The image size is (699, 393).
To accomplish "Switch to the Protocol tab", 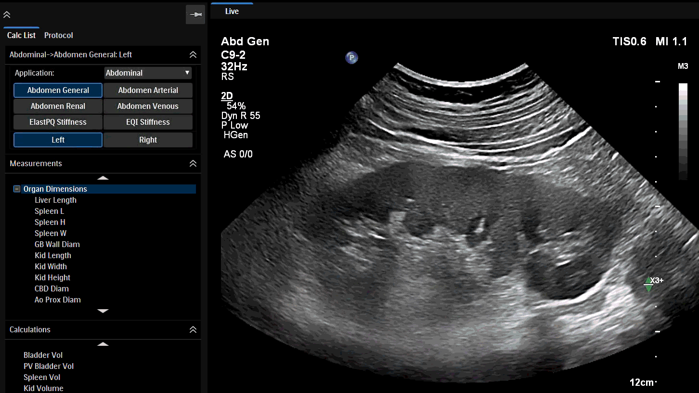I will point(58,35).
